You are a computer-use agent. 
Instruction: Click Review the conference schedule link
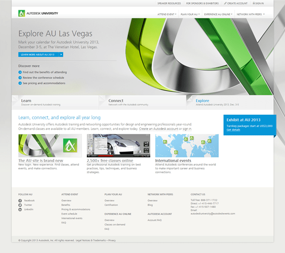tap(43, 78)
